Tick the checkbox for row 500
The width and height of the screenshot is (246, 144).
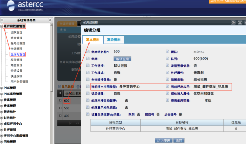(x=60, y=108)
